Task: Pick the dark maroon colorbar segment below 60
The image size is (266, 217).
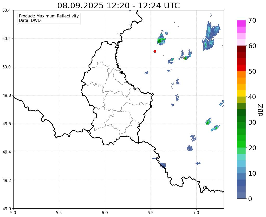Action: tap(241, 49)
